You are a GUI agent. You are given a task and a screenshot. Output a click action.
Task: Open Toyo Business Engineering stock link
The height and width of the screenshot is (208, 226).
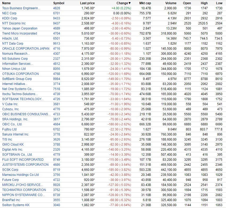[21, 8]
